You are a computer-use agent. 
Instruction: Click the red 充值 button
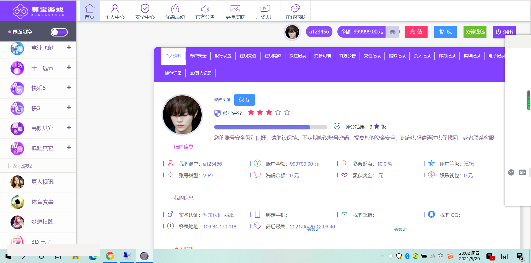click(416, 32)
